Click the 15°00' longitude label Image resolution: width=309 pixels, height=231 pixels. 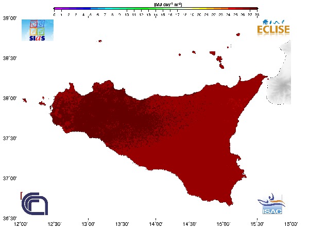click(224, 224)
